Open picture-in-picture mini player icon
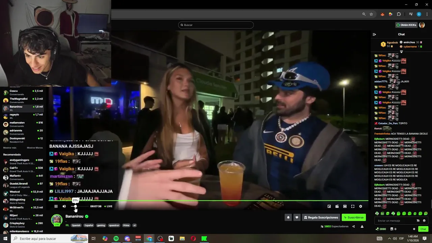 pos(329,206)
